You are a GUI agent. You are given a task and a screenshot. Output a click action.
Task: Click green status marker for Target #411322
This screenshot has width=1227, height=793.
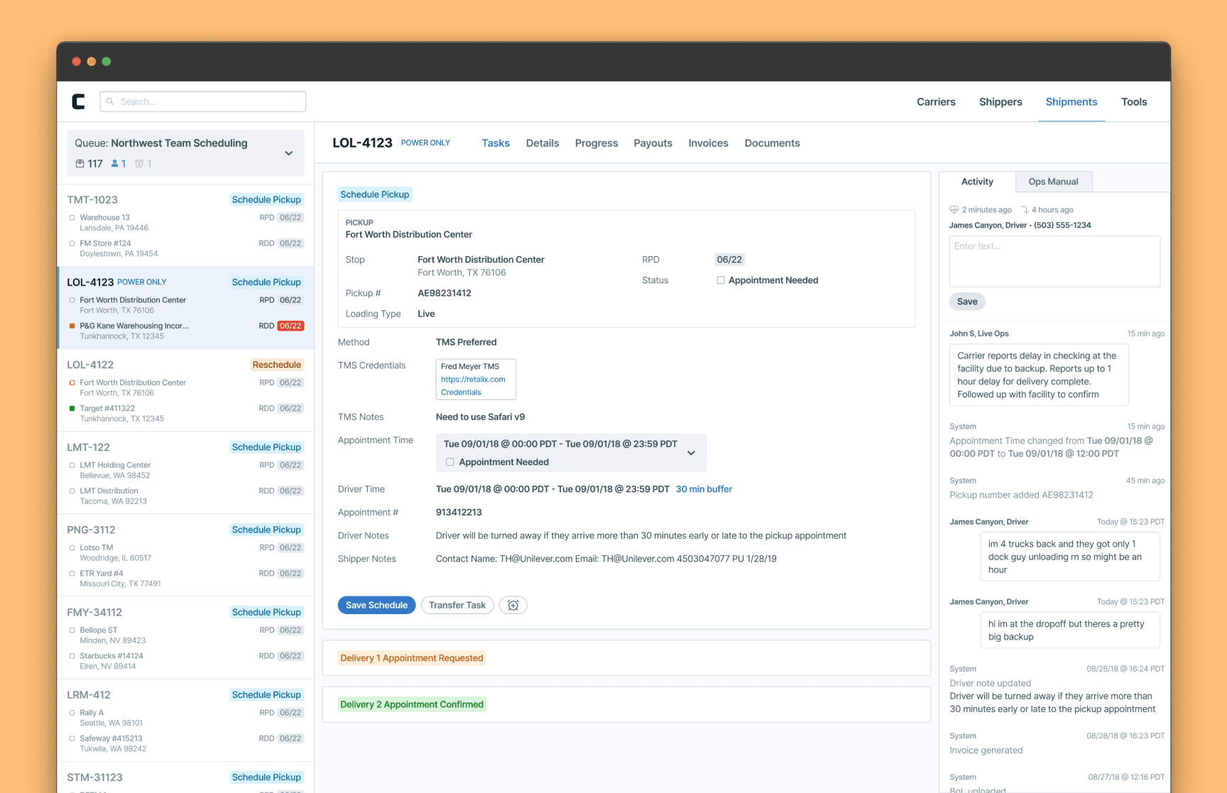tap(72, 408)
